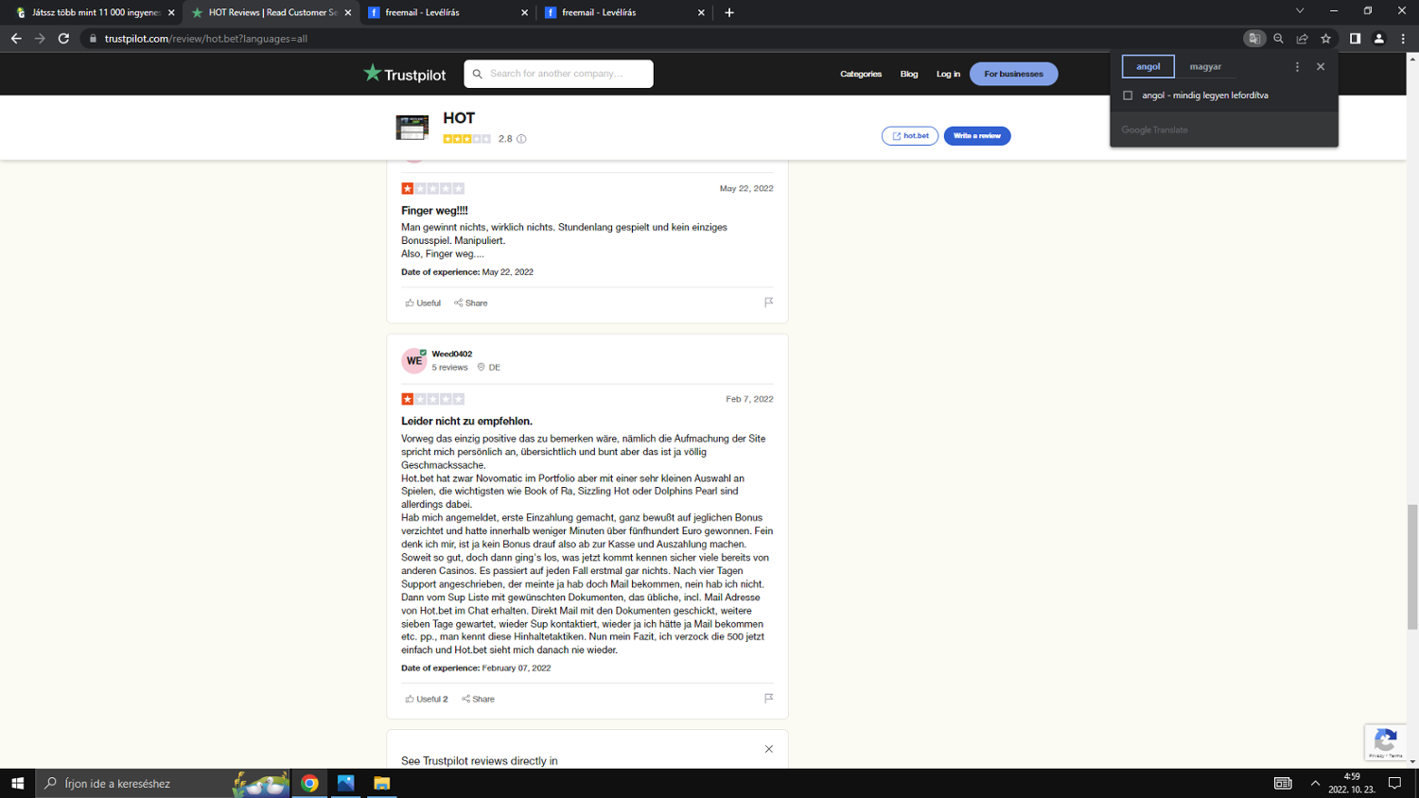Image resolution: width=1419 pixels, height=798 pixels.
Task: Open the Chrome profile icon
Action: (1378, 39)
